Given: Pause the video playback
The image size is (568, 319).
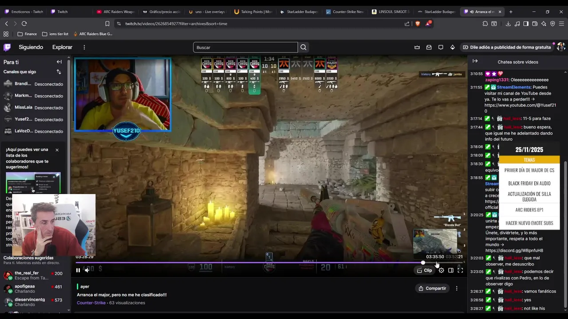Looking at the screenshot, I should tap(78, 270).
